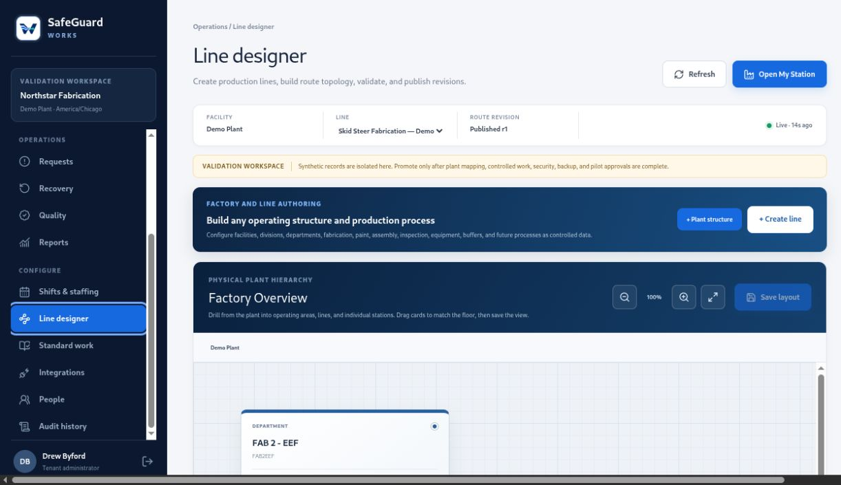Open the Integrations plug icon
841x485 pixels.
tap(25, 373)
